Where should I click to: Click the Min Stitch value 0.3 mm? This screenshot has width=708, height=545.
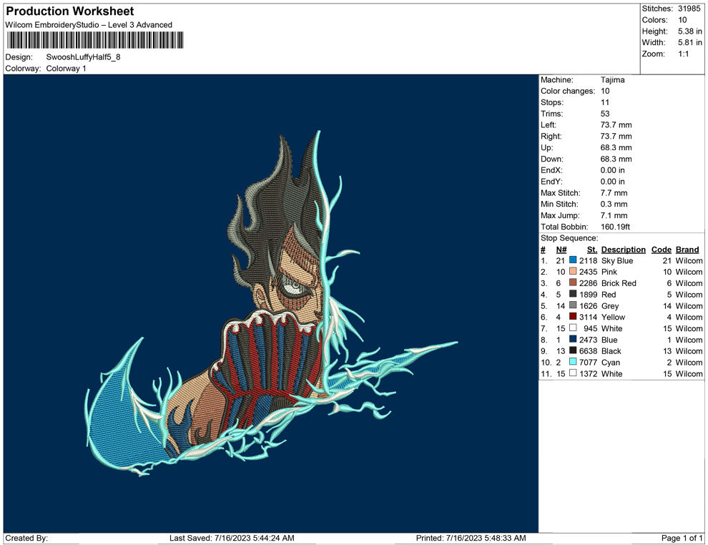pyautogui.click(x=614, y=204)
